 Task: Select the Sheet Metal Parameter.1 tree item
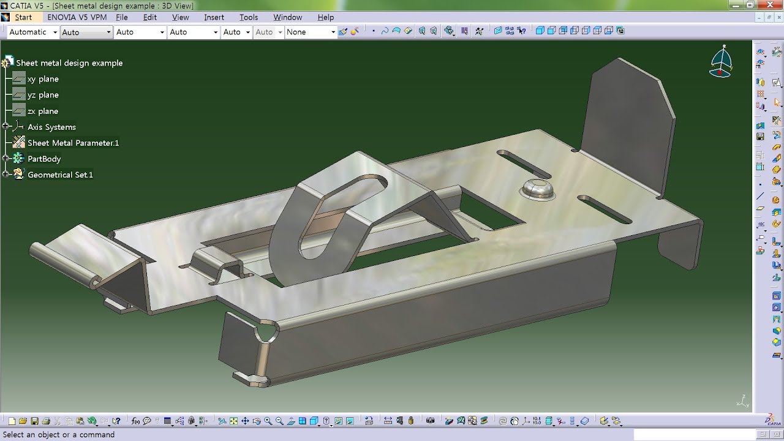[73, 142]
